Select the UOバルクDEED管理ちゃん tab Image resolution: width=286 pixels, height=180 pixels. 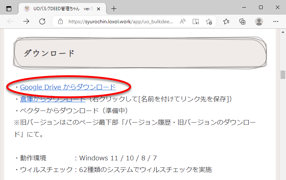58,8
